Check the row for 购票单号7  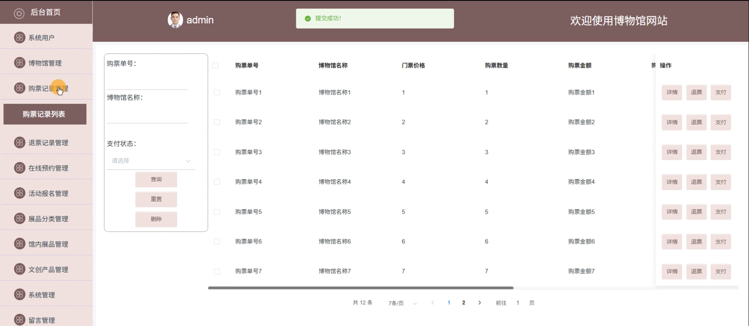(x=217, y=271)
